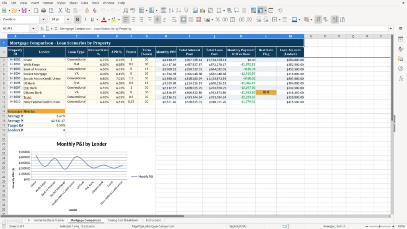Open the Function Wizard icon
Viewport: 407px width, 229px height.
[42, 29]
